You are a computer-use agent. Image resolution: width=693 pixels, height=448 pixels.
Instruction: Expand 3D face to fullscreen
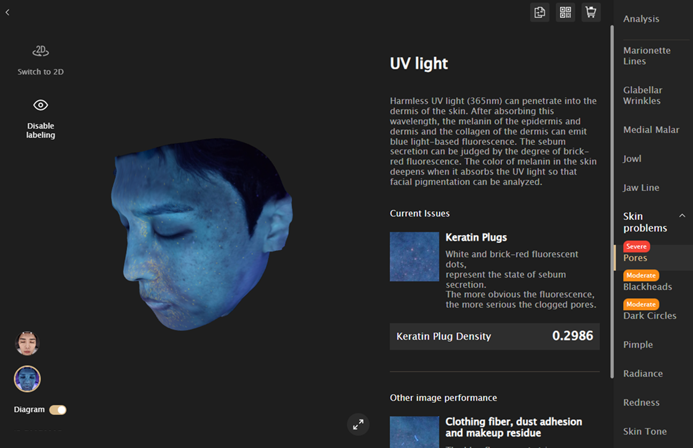358,424
